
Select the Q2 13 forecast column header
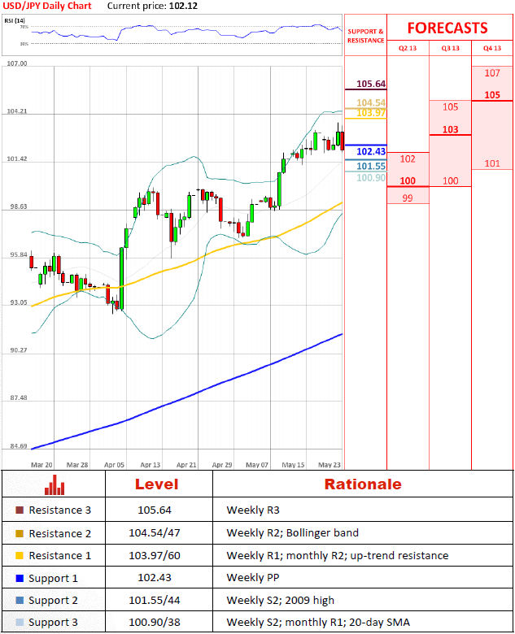[408, 48]
